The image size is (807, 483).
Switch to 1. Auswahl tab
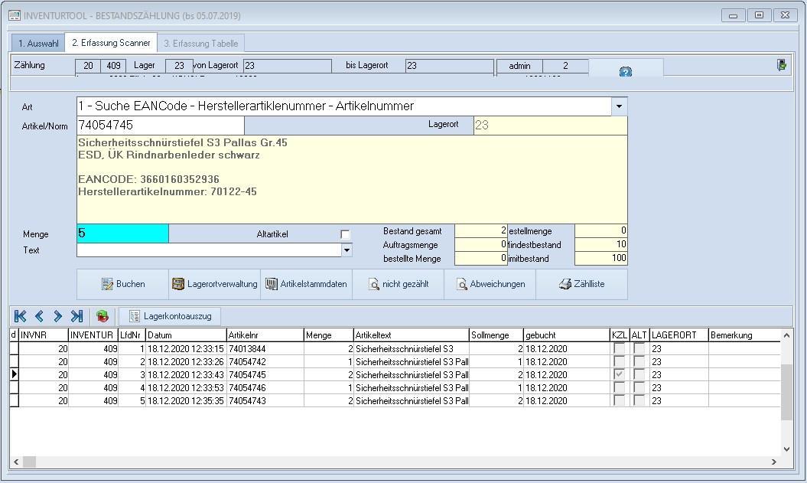click(37, 43)
